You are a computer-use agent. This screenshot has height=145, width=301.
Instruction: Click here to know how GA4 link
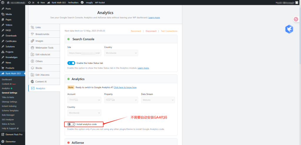point(125,87)
